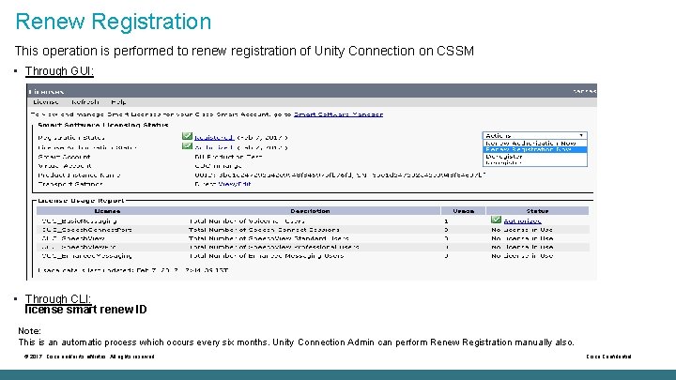This screenshot has width=676, height=380.
Task: Click 'Total Number of SpeechView Professional Users'
Action: click(274, 247)
